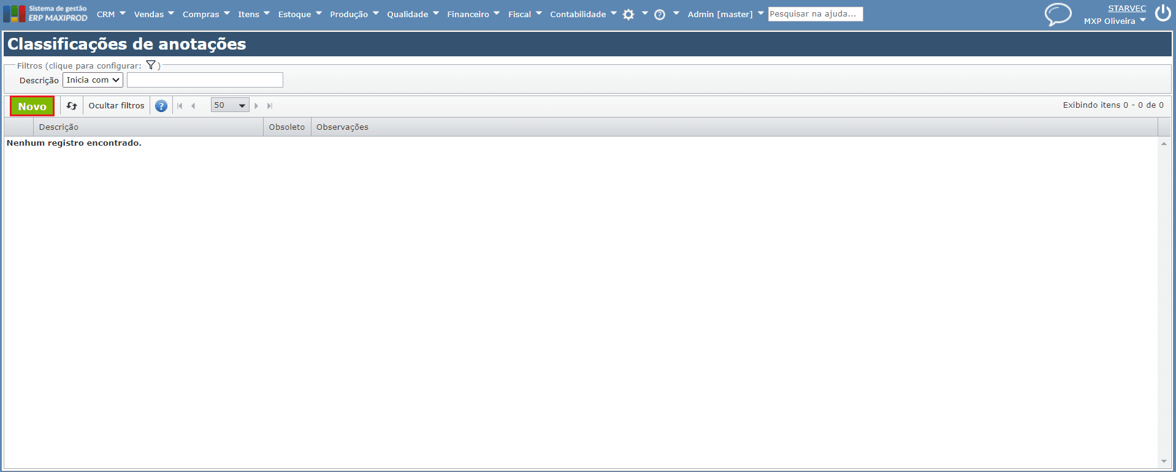Open the blue help icon in toolbar

[x=161, y=106]
